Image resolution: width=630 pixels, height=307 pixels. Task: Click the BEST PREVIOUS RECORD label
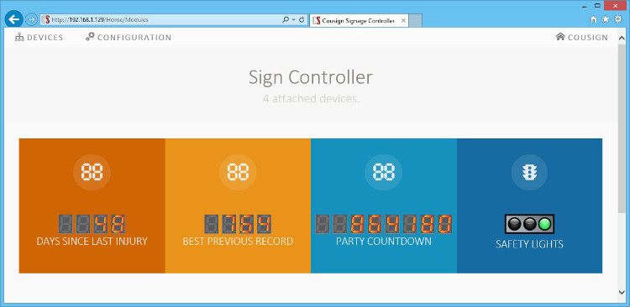(x=238, y=242)
